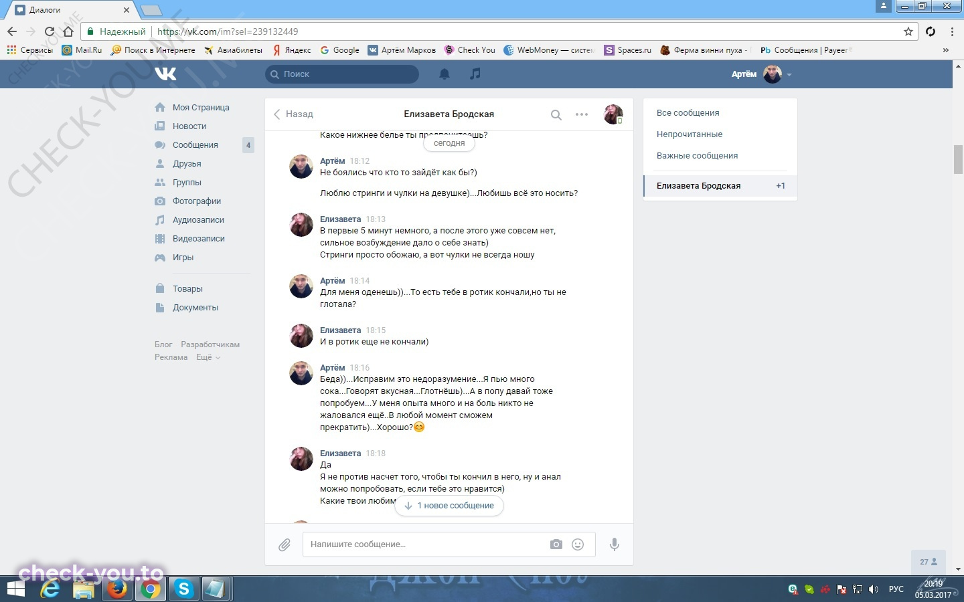Open the friends online counter showing 27
Screen dimensions: 964x602
[x=929, y=562]
